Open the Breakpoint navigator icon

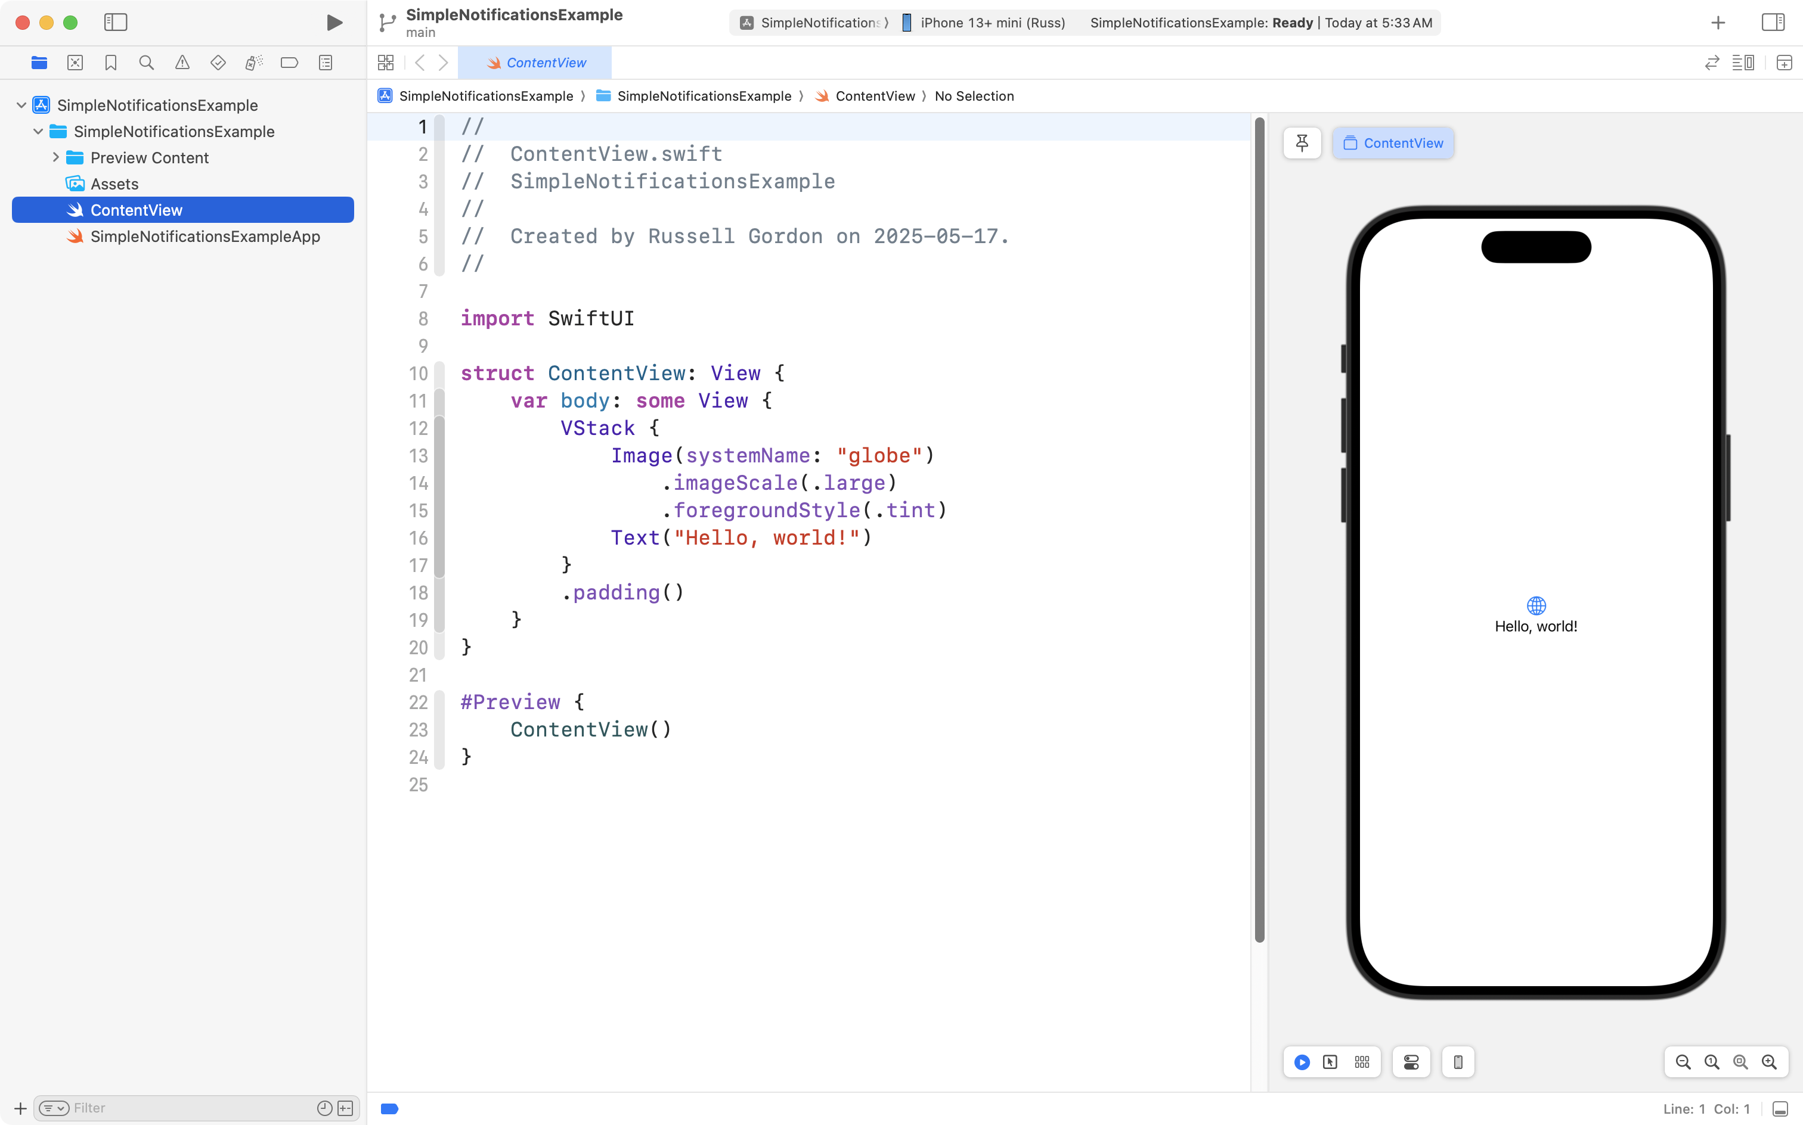tap(289, 63)
